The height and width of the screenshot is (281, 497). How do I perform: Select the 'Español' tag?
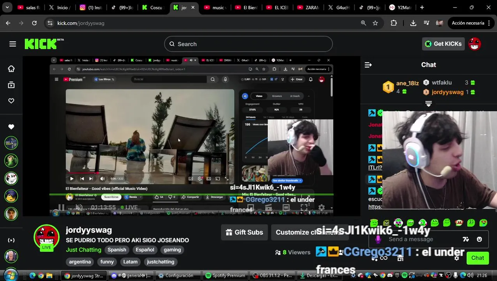coord(145,250)
